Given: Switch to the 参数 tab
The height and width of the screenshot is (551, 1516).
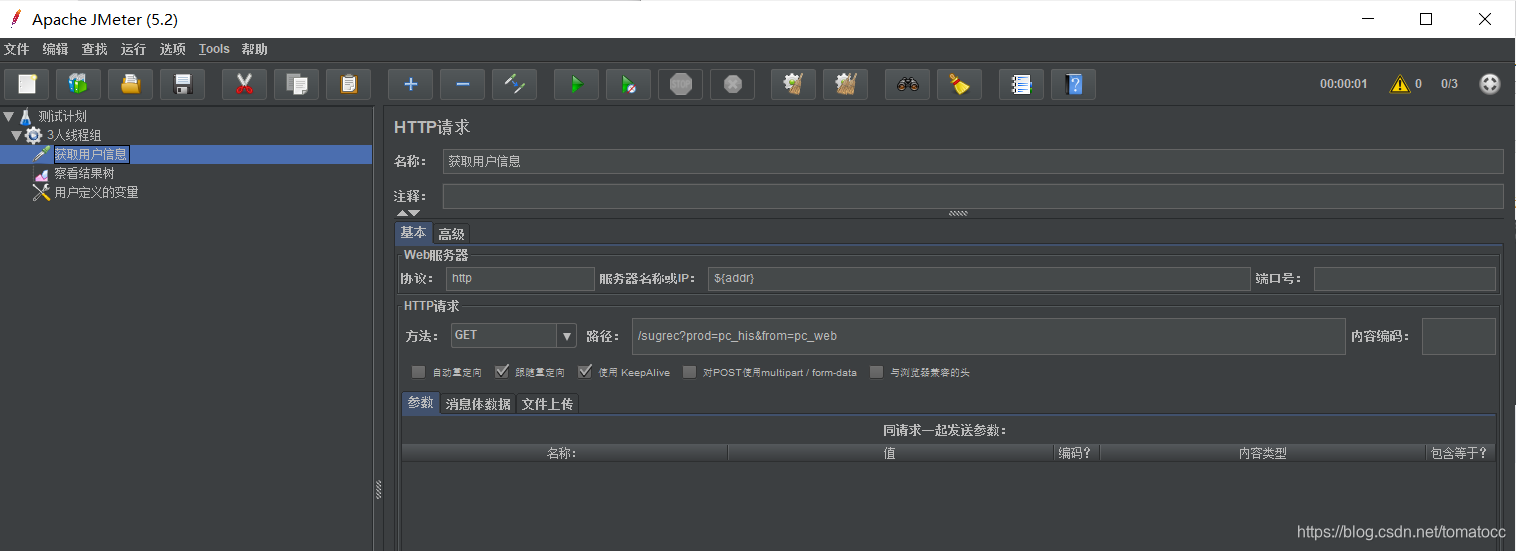Looking at the screenshot, I should (x=421, y=403).
